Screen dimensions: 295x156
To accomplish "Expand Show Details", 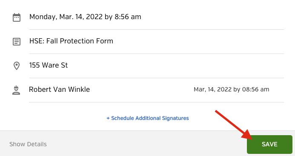I will coord(28,144).
